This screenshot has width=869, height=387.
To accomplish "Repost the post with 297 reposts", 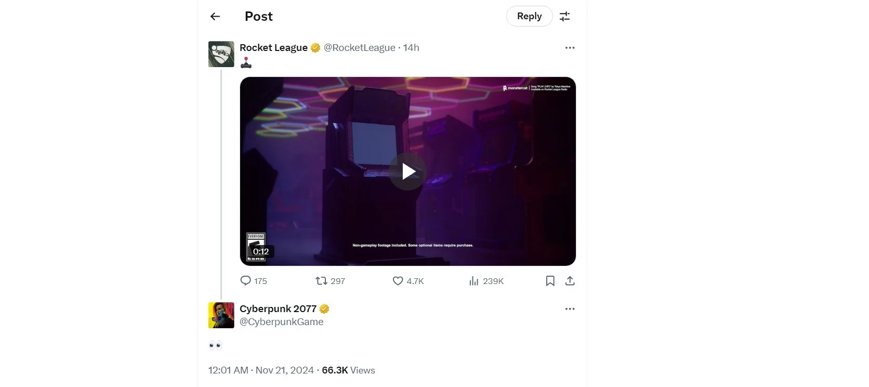I will 321,281.
